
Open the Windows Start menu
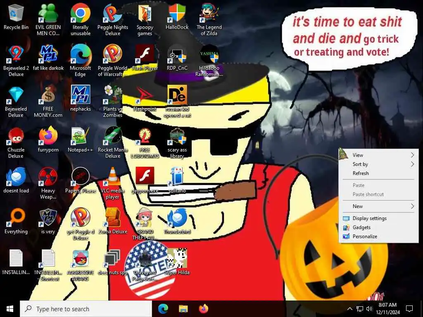point(10,309)
